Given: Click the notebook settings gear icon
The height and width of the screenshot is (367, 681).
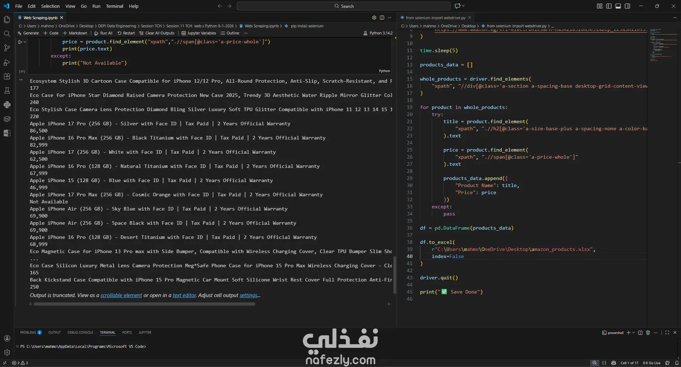Looking at the screenshot, I should pos(374,18).
